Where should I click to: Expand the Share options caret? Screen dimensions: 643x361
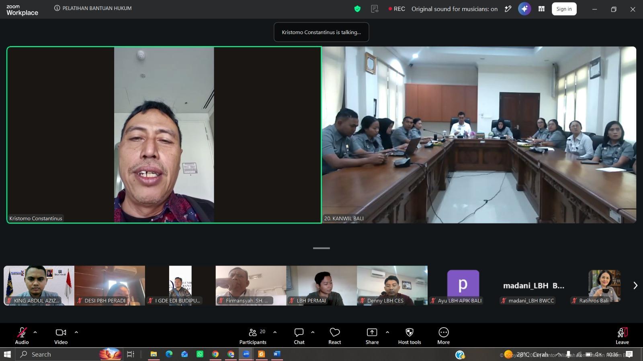coord(387,332)
